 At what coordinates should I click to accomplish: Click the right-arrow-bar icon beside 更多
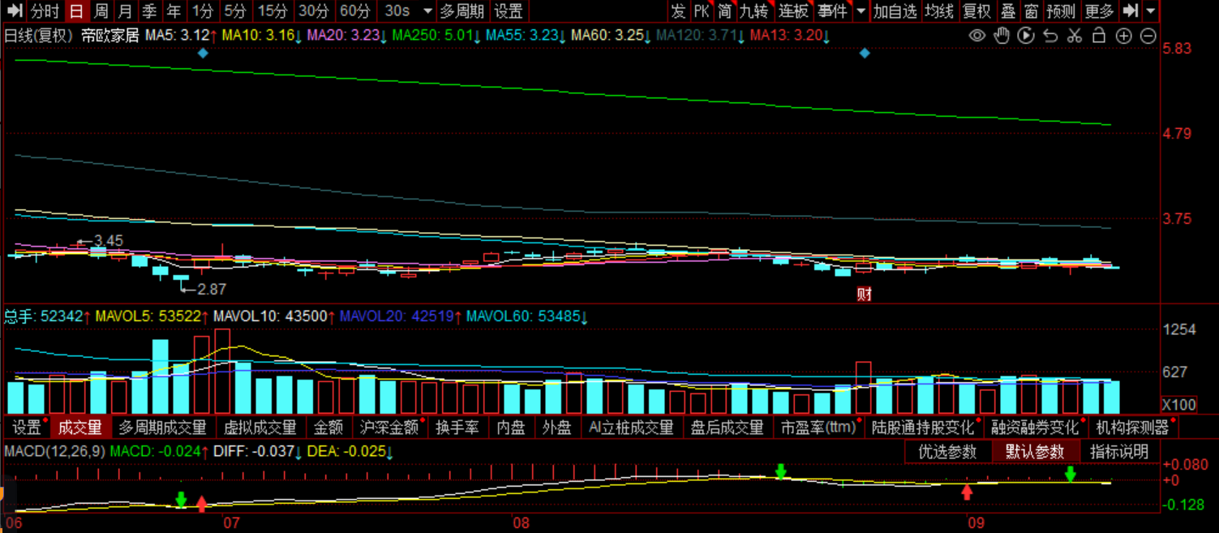[x=1130, y=11]
